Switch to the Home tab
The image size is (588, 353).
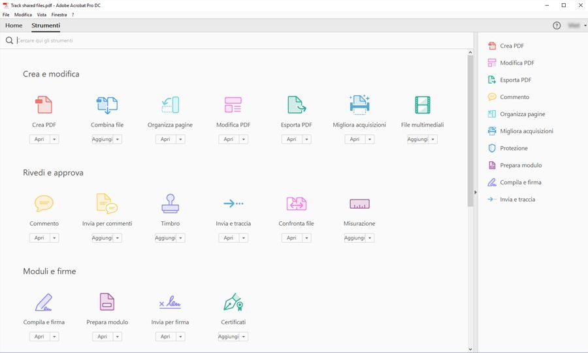14,25
